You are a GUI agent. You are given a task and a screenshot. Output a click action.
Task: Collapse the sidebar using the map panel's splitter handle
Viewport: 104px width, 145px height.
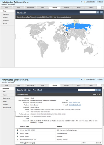(x=15, y=36)
